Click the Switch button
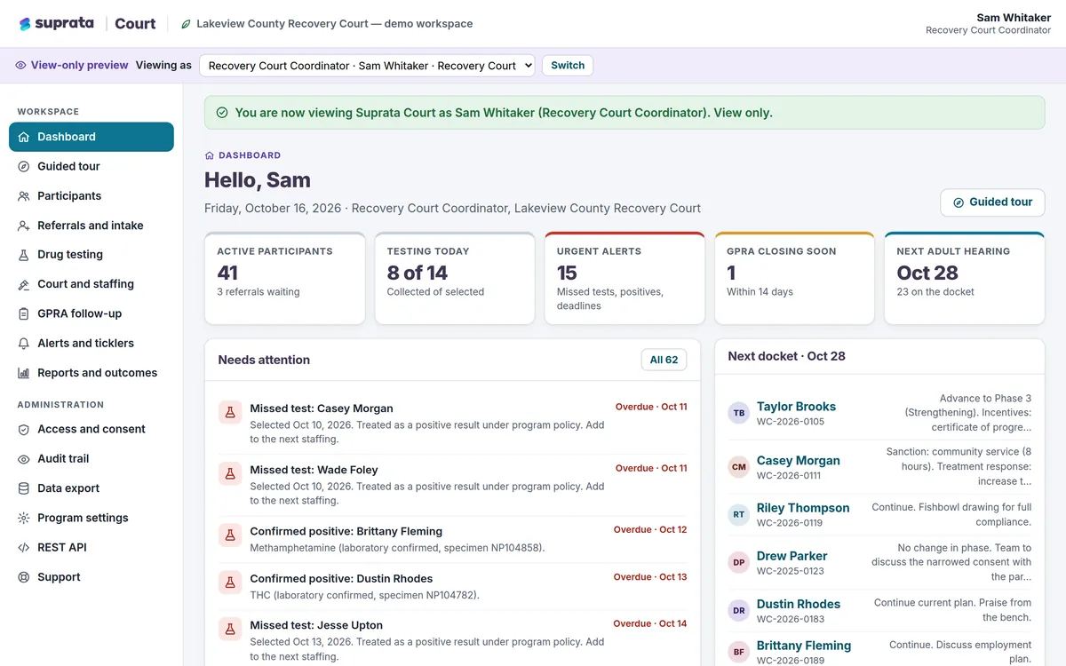The width and height of the screenshot is (1066, 666). tap(568, 66)
